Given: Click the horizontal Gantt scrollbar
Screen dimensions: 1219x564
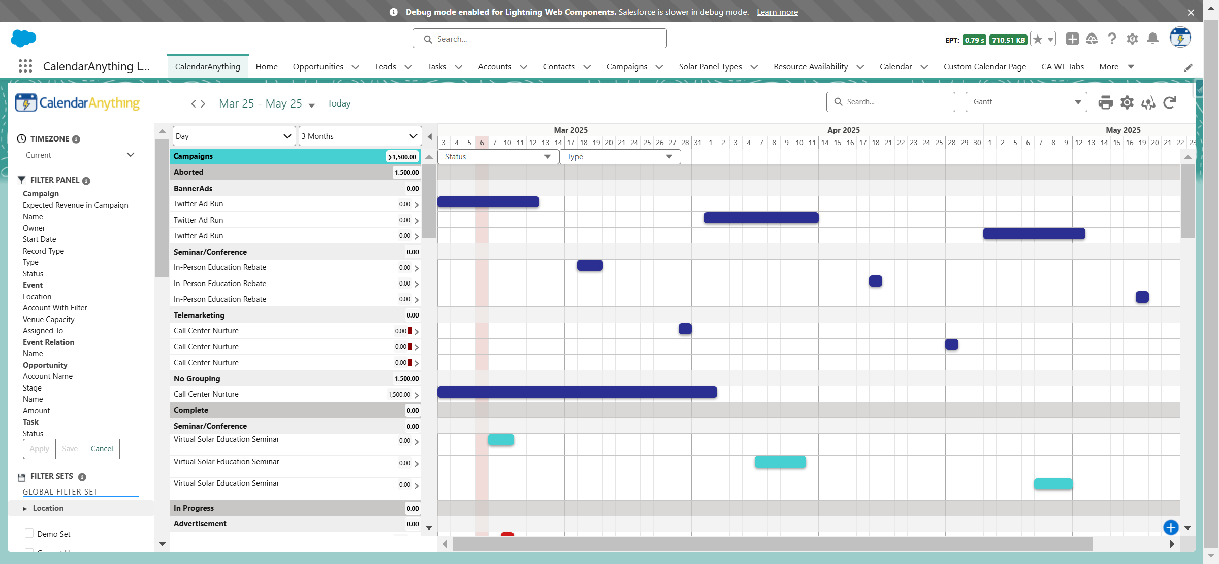Looking at the screenshot, I should (773, 544).
